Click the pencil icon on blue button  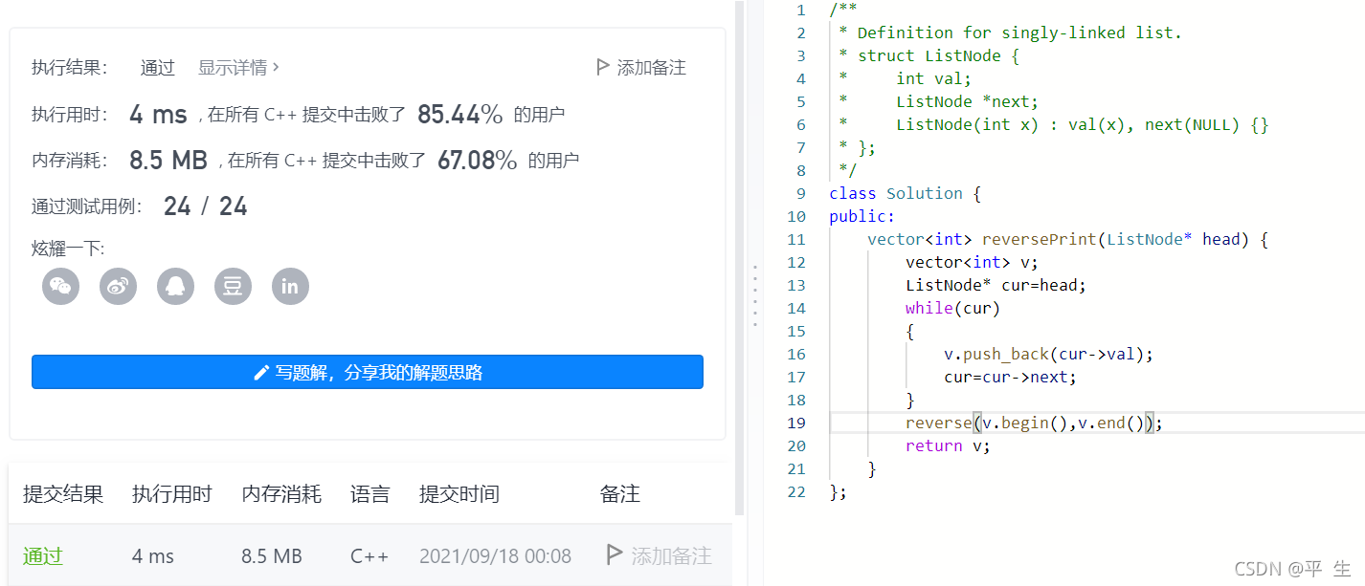(260, 373)
